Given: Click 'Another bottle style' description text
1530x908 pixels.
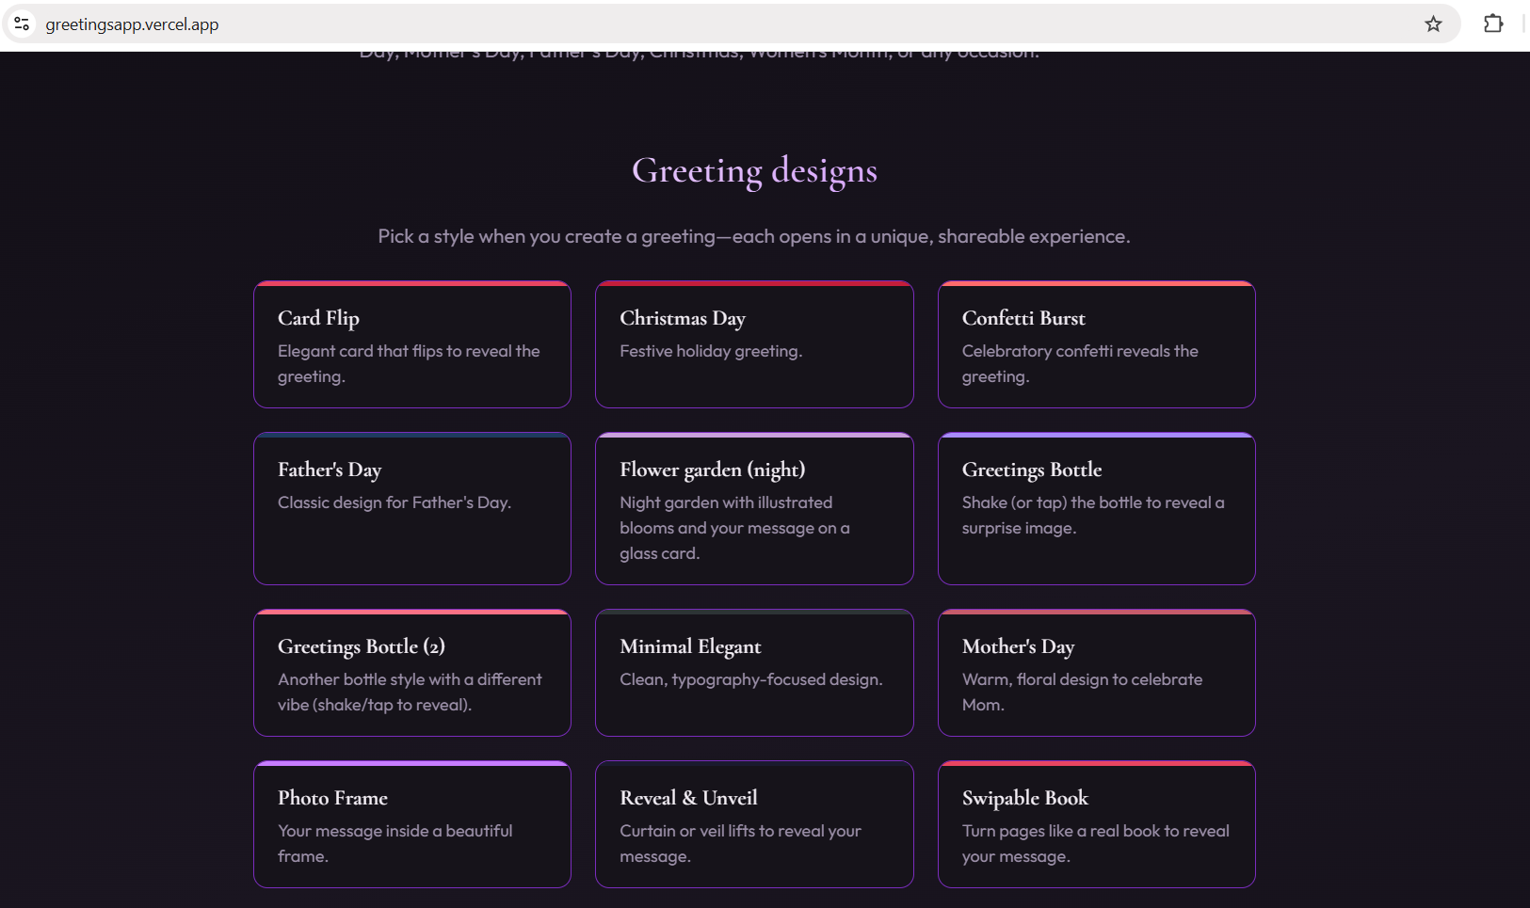Looking at the screenshot, I should click(x=410, y=692).
